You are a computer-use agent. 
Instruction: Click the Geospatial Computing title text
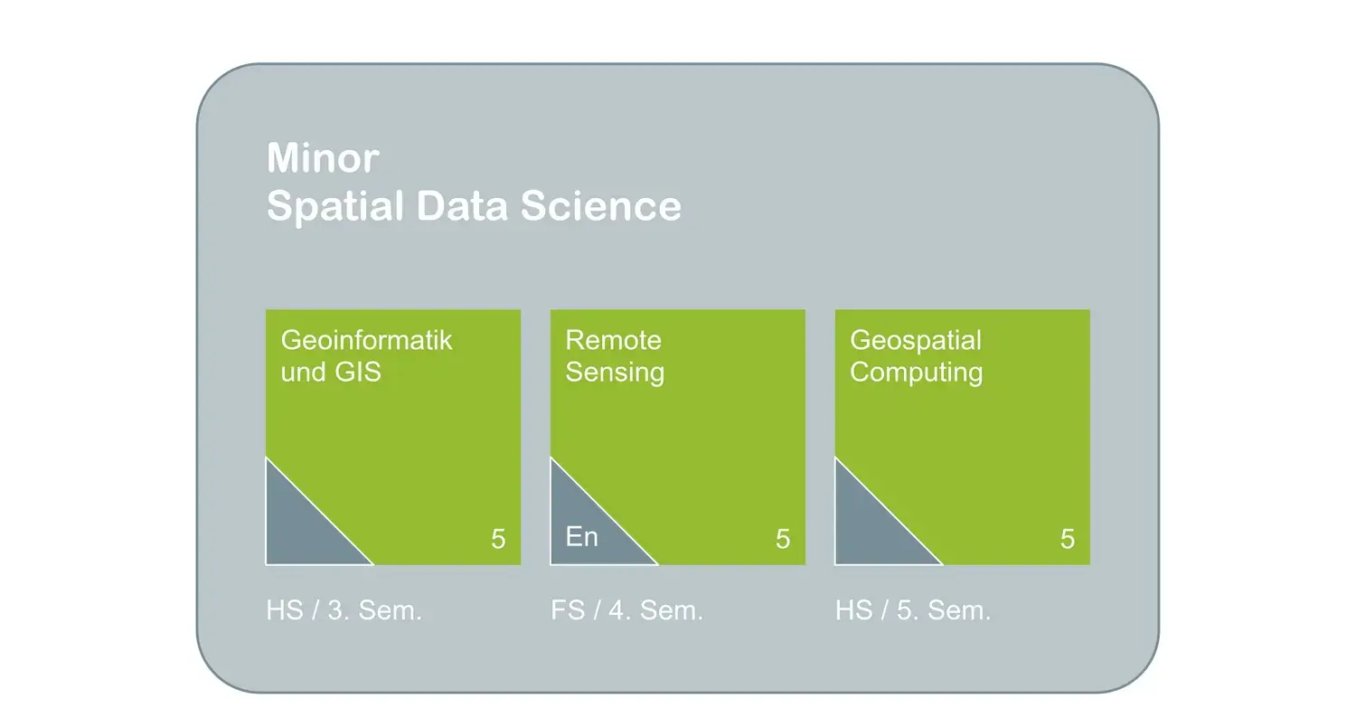point(916,356)
